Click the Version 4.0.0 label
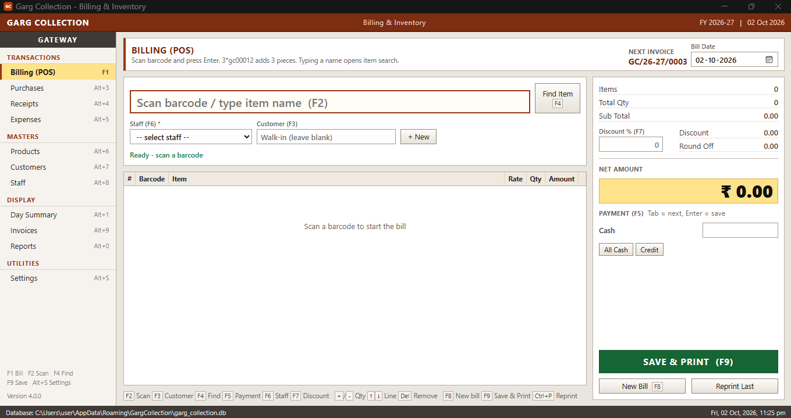791x418 pixels. point(24,396)
